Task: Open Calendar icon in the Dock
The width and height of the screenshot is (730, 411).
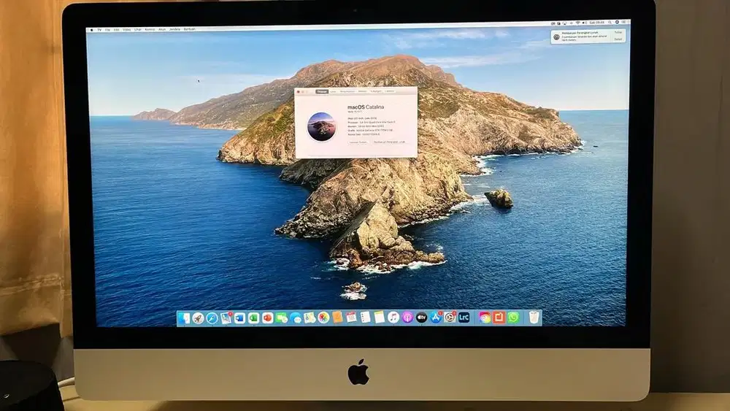Action: 351,318
